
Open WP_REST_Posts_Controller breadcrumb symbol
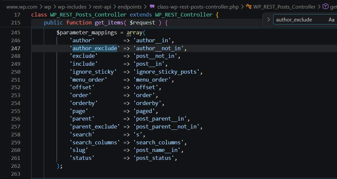pos(284,7)
